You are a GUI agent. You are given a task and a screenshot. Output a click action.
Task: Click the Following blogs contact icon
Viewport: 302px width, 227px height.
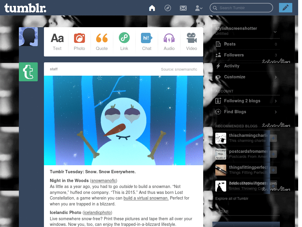pyautogui.click(x=218, y=100)
